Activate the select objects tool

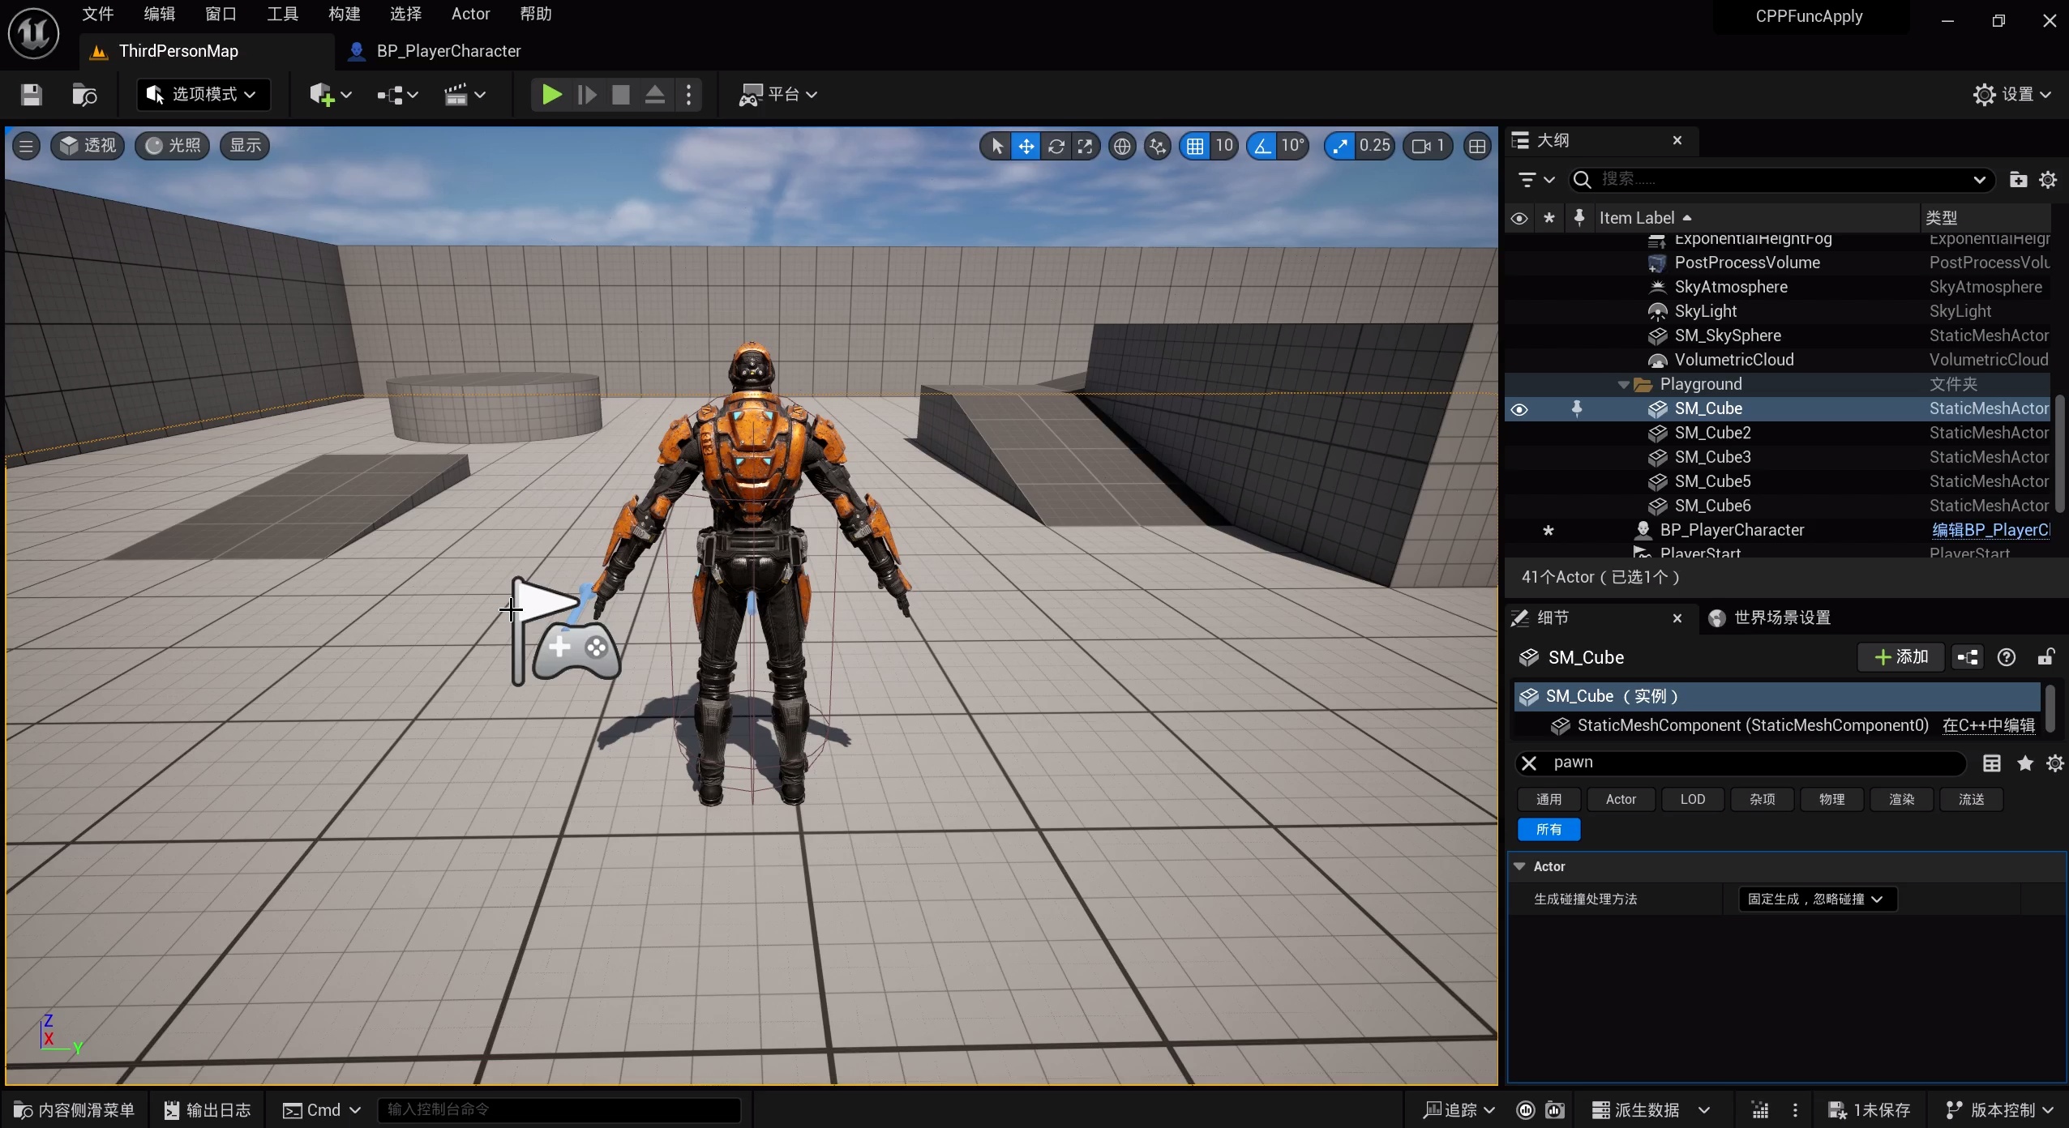point(996,146)
